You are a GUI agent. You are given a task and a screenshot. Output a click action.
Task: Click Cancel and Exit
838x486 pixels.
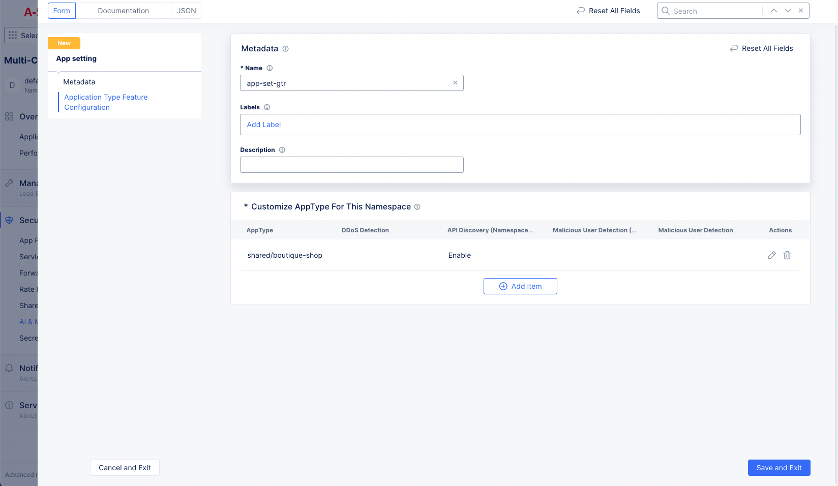125,468
